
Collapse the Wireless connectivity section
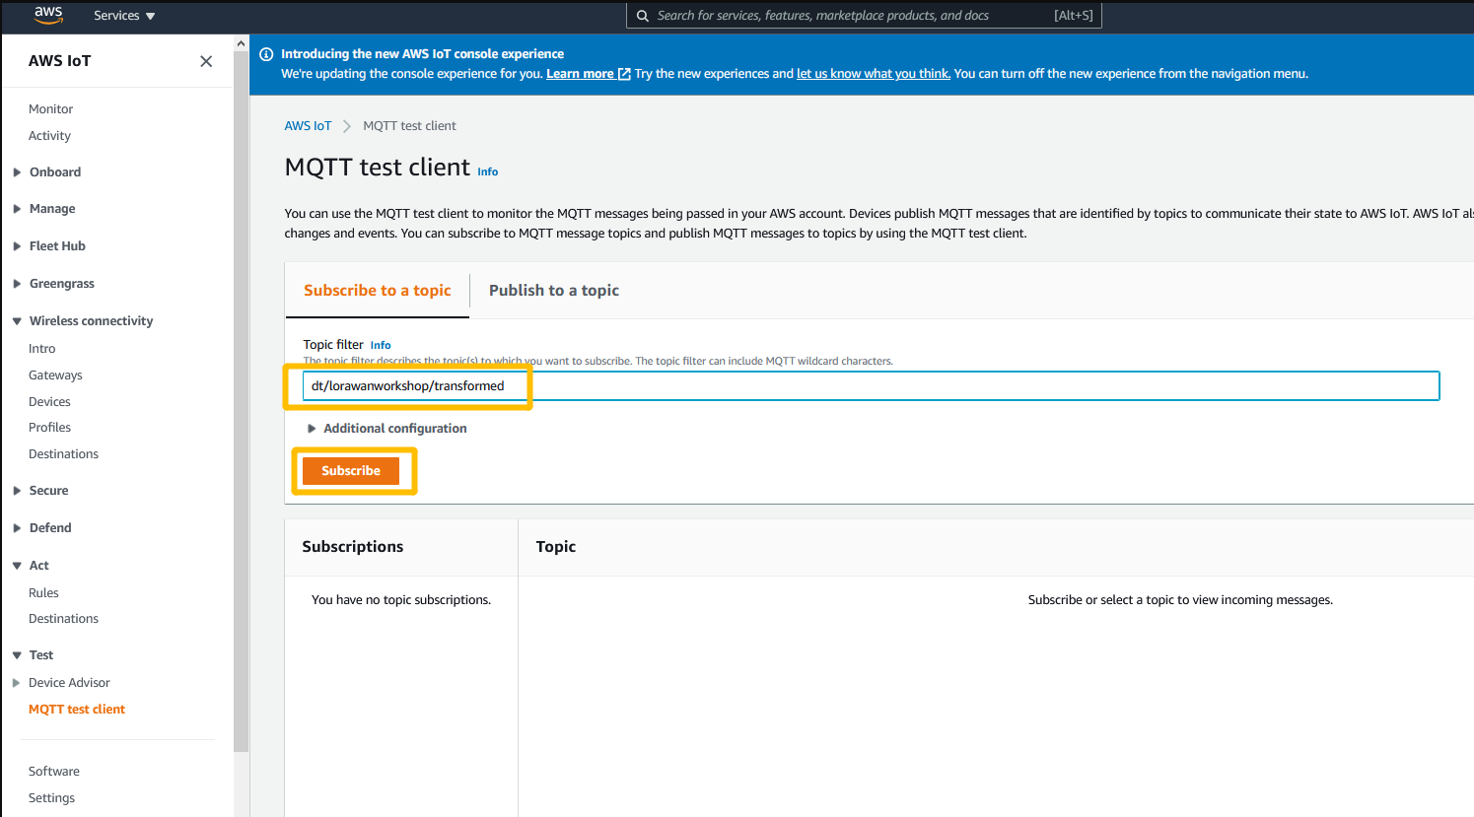tap(17, 321)
